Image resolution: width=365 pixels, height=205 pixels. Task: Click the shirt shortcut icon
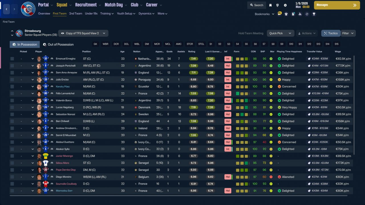(x=286, y=14)
